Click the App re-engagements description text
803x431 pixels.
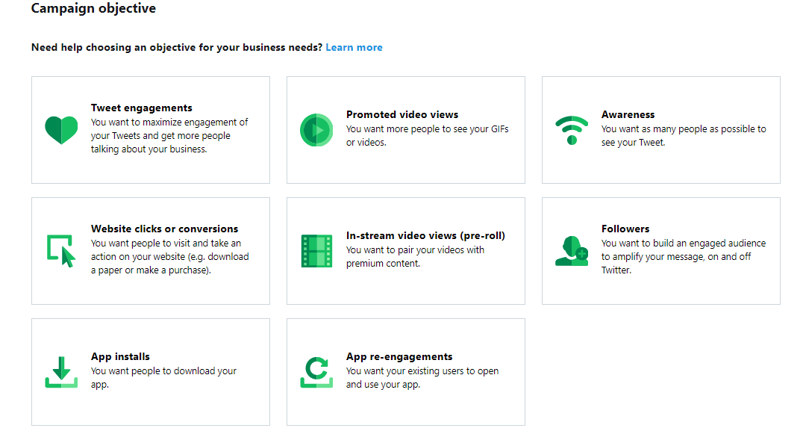click(x=422, y=378)
